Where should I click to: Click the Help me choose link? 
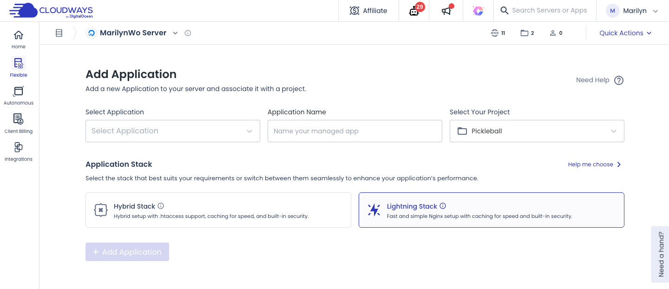point(590,164)
